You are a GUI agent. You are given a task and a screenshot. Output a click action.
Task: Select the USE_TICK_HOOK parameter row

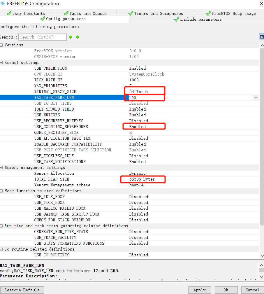pos(130,202)
